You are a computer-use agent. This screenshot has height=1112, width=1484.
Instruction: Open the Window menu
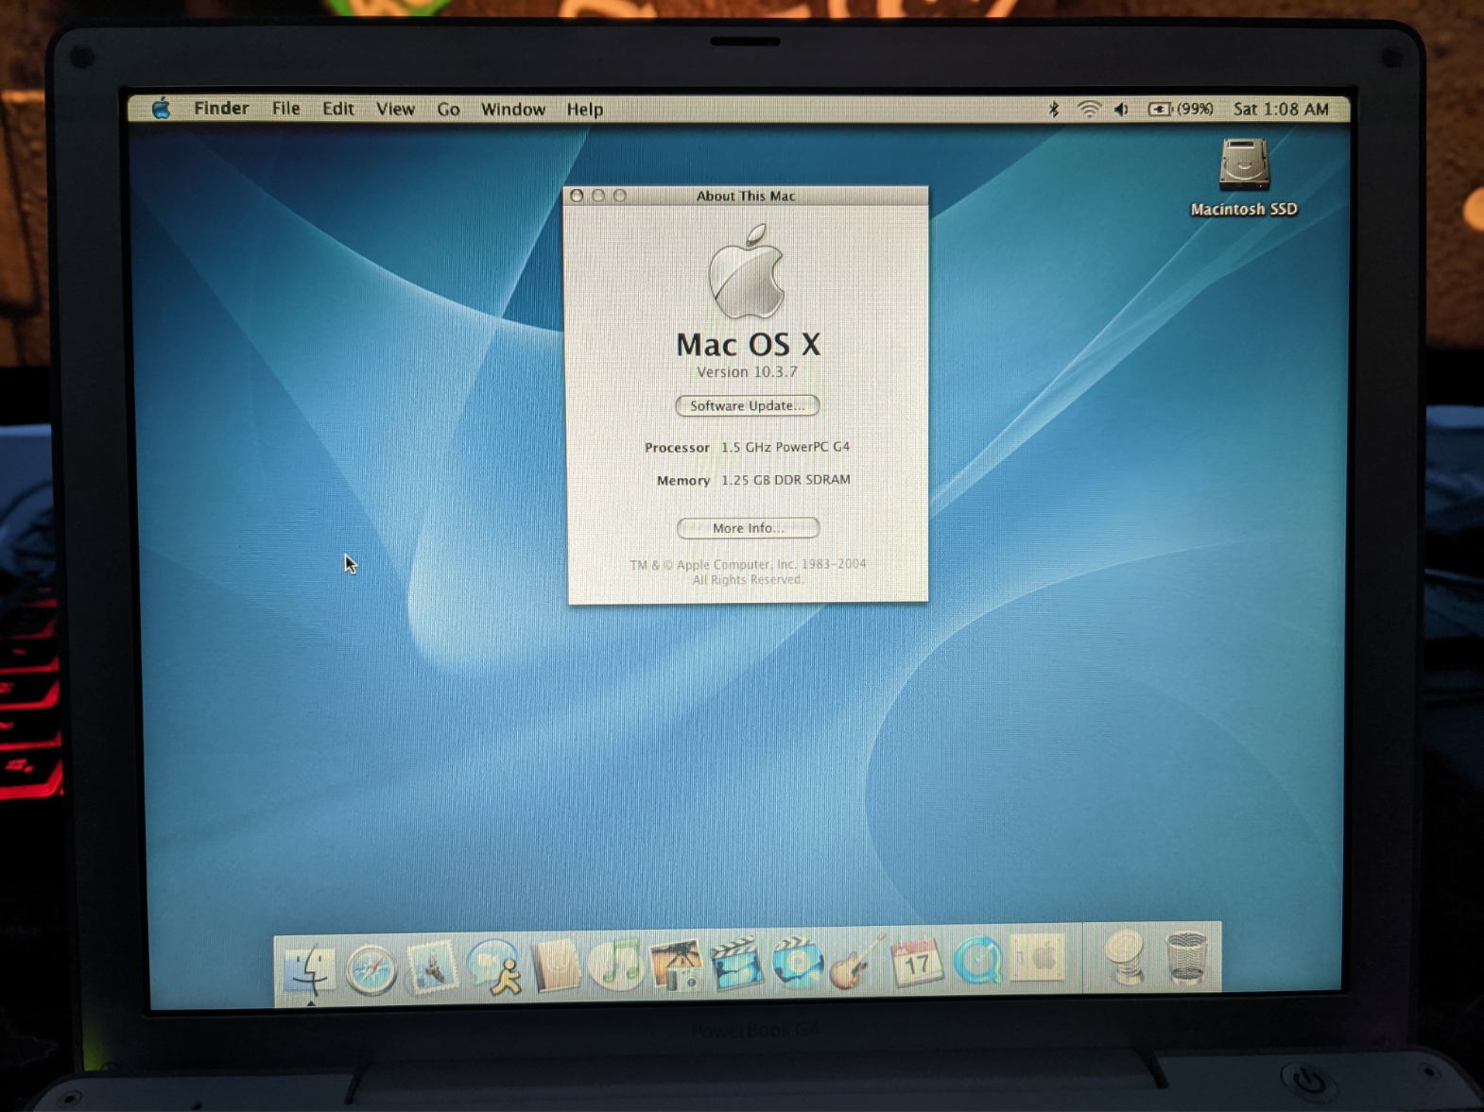coord(512,110)
